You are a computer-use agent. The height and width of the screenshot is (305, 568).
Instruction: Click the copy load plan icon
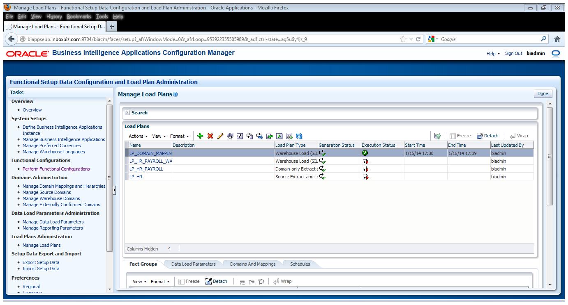(229, 136)
